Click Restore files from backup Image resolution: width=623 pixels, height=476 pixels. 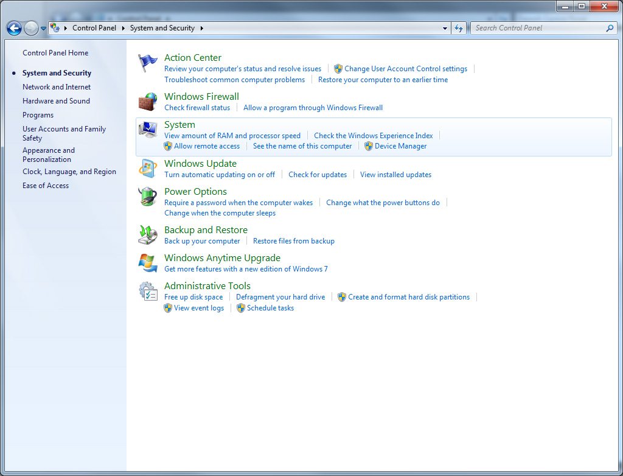tap(294, 241)
